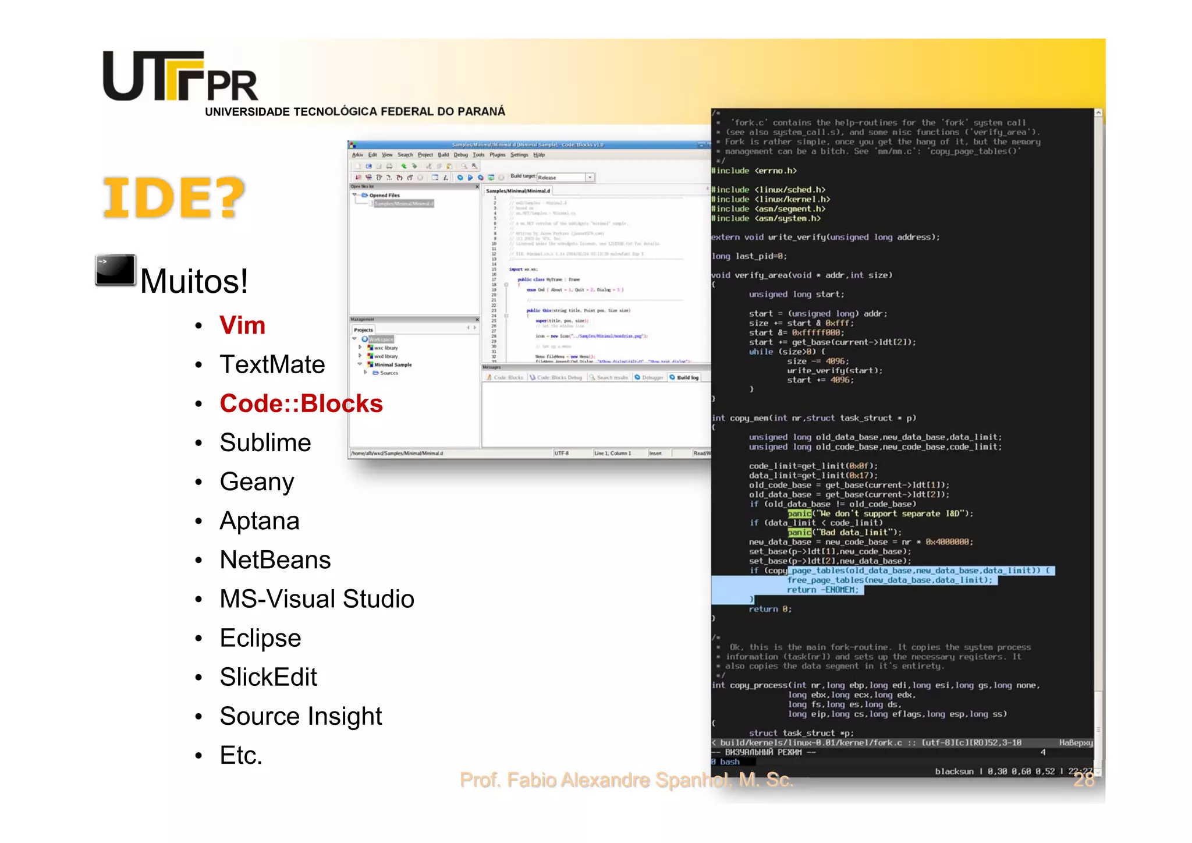Collapse the Workspace tree node
Image resolution: width=1192 pixels, height=843 pixels.
coord(354,339)
